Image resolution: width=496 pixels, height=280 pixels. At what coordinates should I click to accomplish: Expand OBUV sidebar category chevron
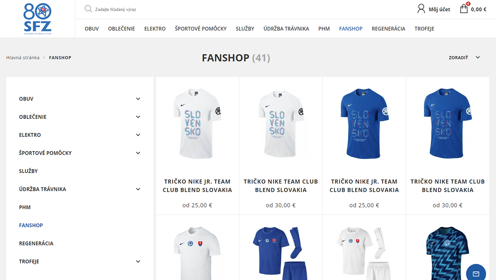click(138, 99)
